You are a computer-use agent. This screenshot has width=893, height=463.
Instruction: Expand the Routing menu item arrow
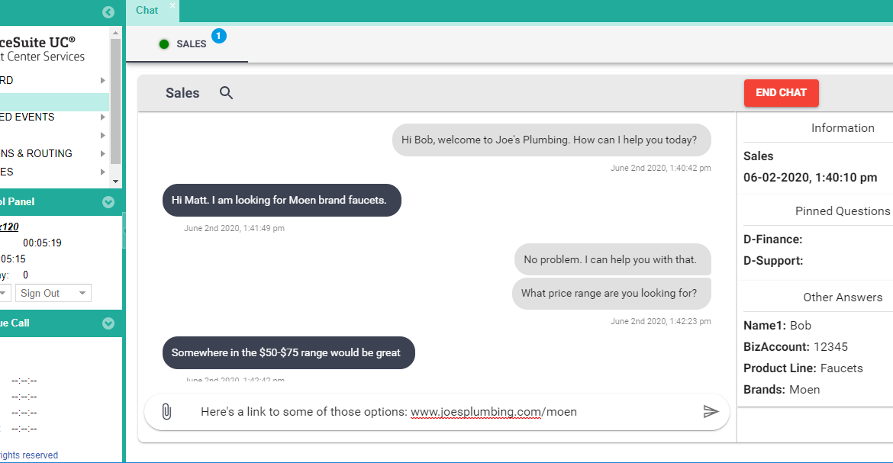103,154
